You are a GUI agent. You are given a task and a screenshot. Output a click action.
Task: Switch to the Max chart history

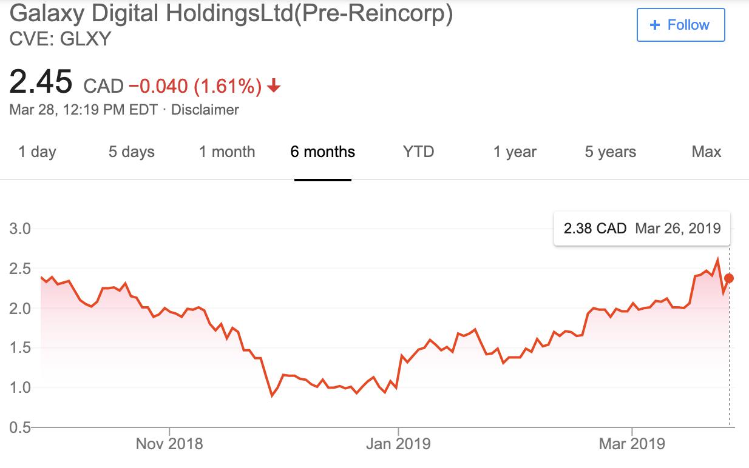(705, 152)
